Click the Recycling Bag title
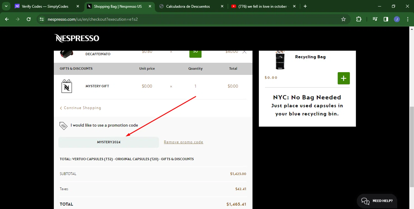This screenshot has width=414, height=209. point(310,57)
